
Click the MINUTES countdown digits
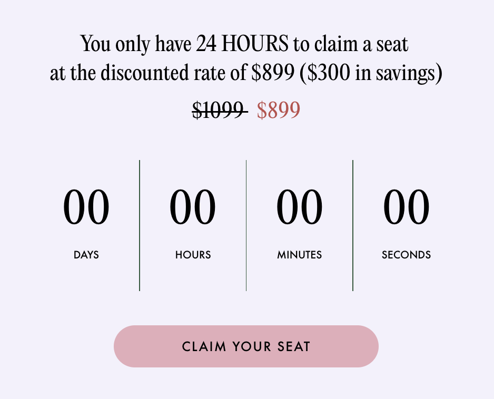pyautogui.click(x=299, y=206)
